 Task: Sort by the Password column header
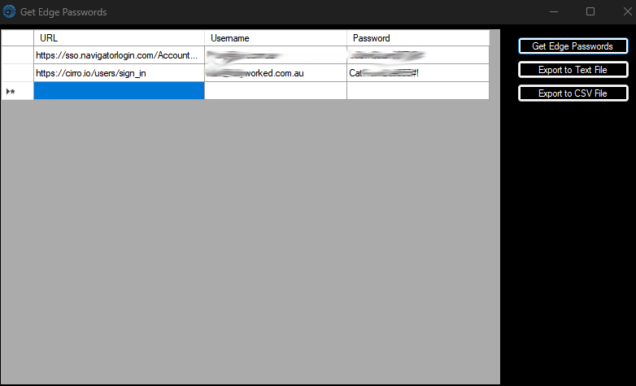pyautogui.click(x=418, y=38)
